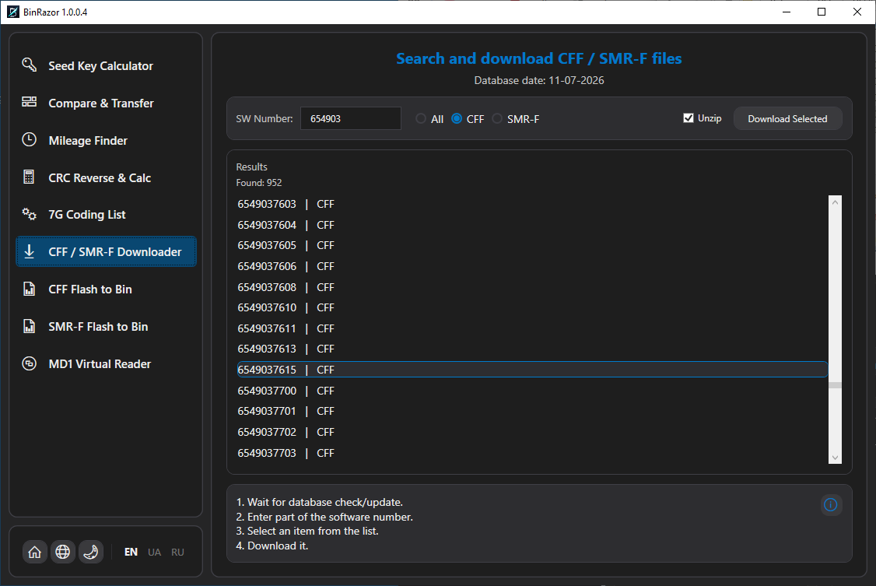Go to the home screen icon

click(x=35, y=552)
